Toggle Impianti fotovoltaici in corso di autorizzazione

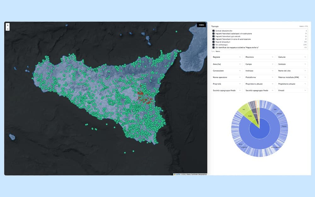coord(213,39)
